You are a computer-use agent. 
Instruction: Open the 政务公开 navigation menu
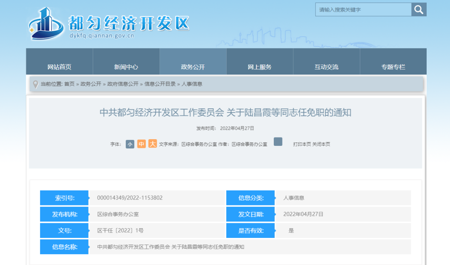tap(193, 67)
